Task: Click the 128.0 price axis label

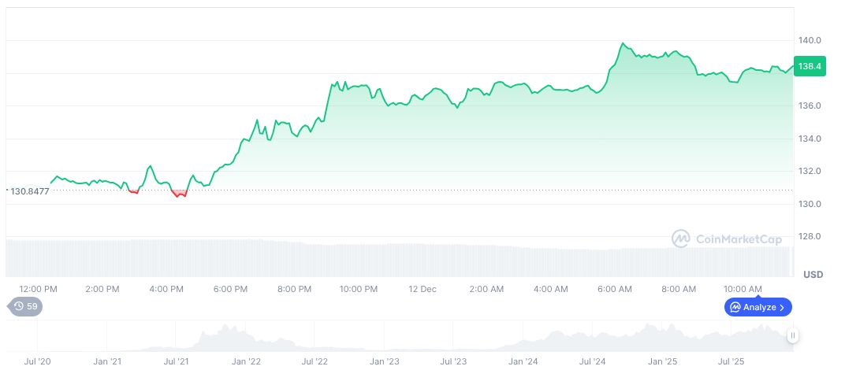Action: coord(810,236)
